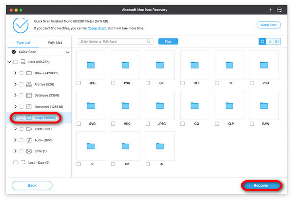Click the Recover button

point(262,185)
